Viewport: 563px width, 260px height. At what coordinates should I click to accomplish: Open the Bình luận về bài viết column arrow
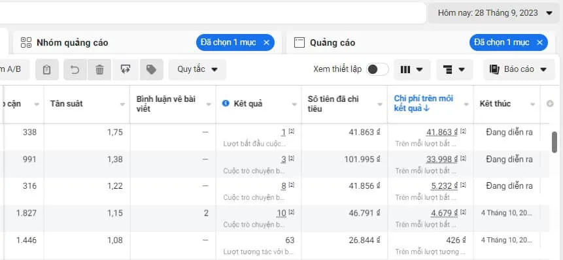click(209, 105)
